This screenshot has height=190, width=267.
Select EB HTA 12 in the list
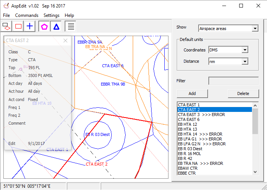click(215, 124)
